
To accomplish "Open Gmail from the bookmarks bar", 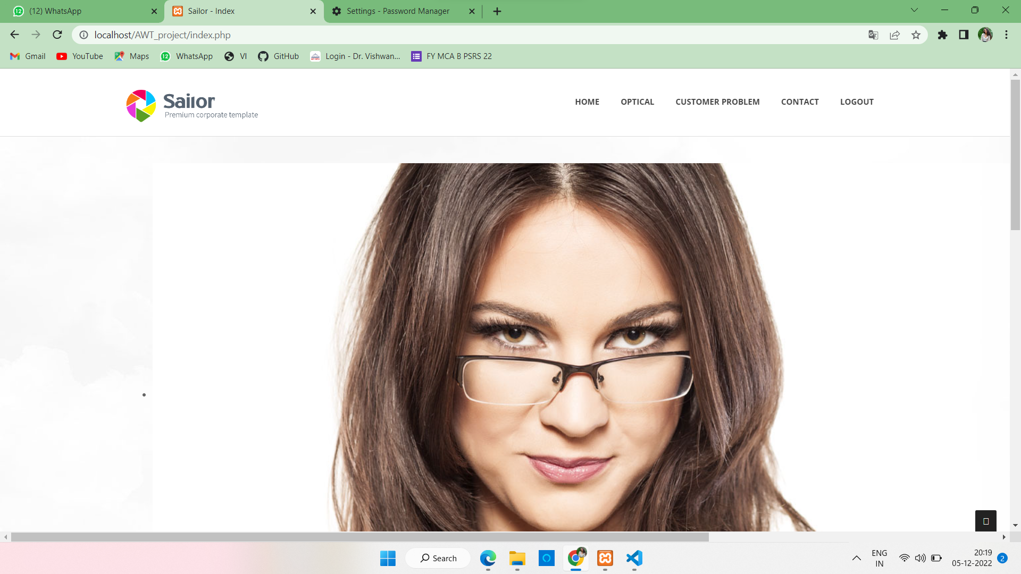I will [x=27, y=56].
